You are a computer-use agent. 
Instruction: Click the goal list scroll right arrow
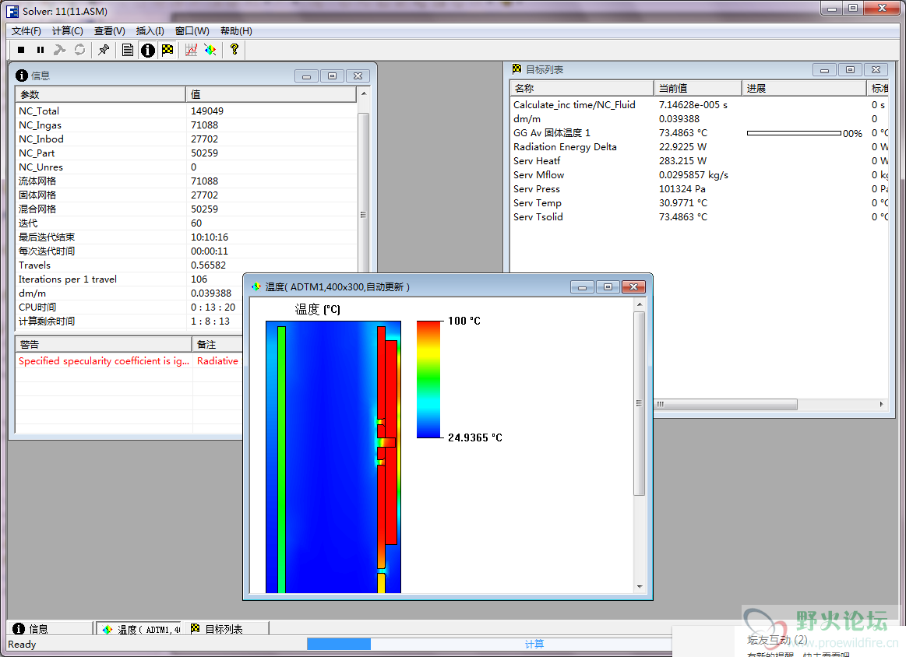pyautogui.click(x=881, y=404)
